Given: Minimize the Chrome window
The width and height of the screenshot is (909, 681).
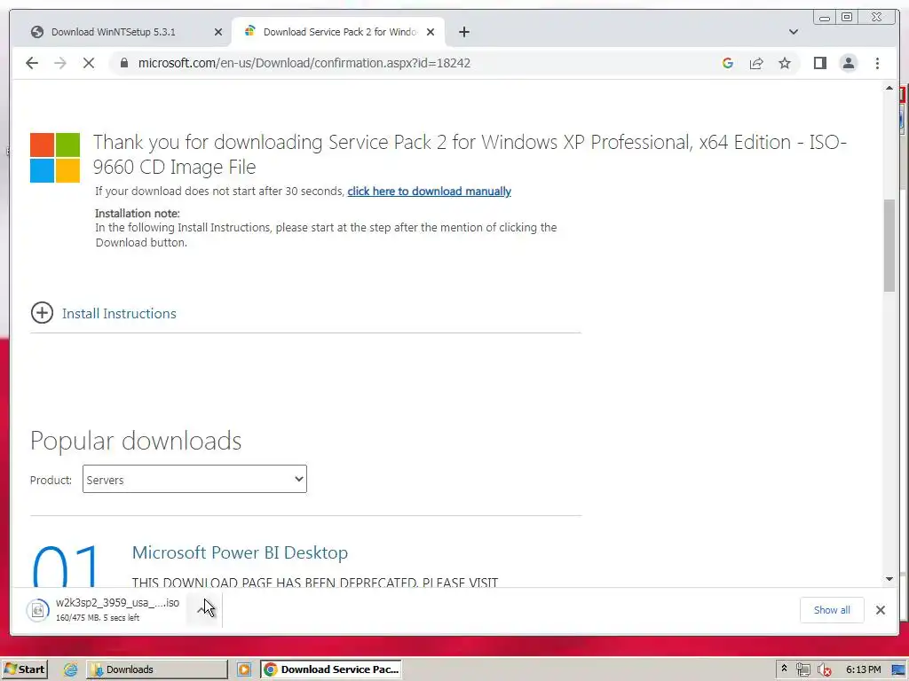Looking at the screenshot, I should [824, 18].
